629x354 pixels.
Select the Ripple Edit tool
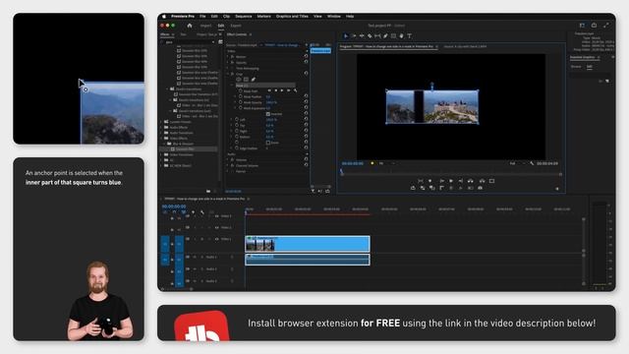click(362, 35)
